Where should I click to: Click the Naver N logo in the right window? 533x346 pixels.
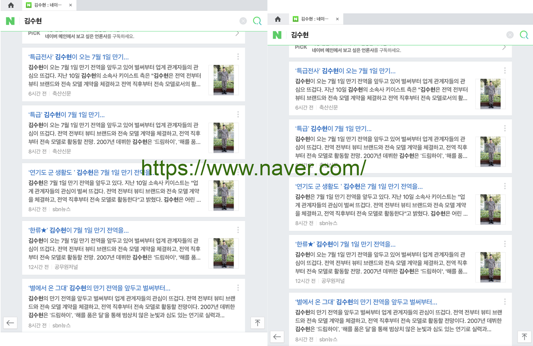pyautogui.click(x=277, y=35)
